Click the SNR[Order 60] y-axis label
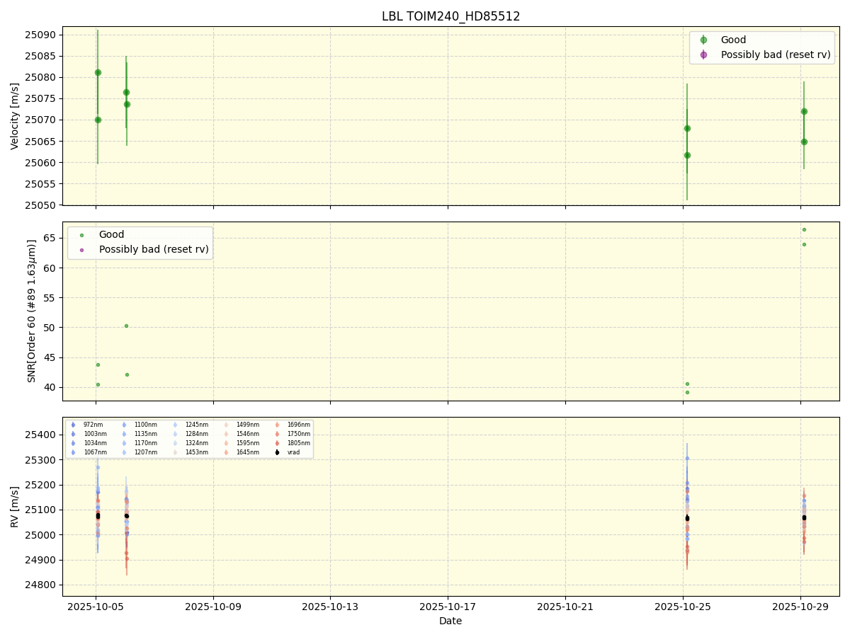Screen dimensions: 850x637 [32, 311]
